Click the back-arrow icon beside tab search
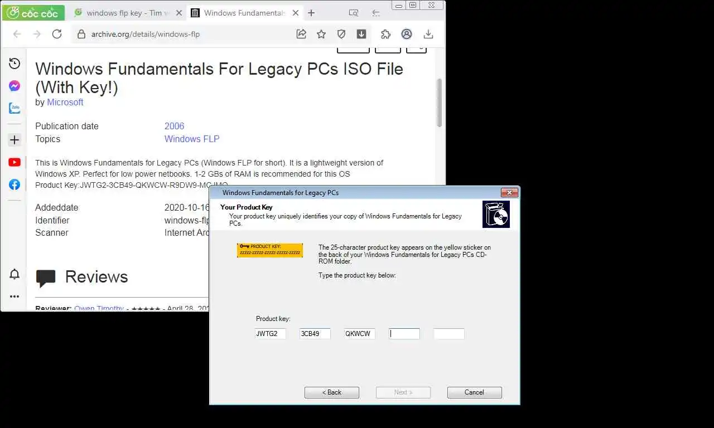This screenshot has width=714, height=428. 376,13
